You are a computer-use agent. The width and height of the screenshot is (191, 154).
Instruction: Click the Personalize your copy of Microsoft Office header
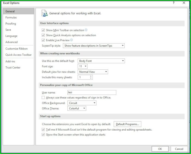[112, 85]
